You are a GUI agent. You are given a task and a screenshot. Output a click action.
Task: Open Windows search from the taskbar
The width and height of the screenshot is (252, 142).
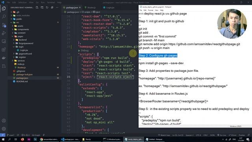9,139
